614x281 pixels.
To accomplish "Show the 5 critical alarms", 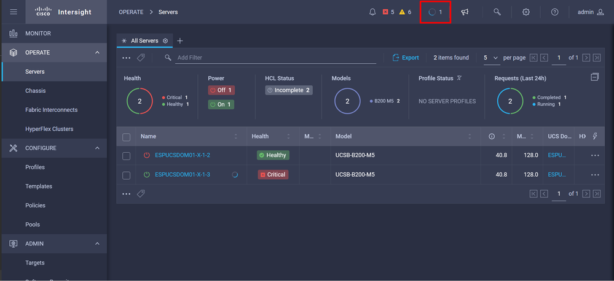I will click(x=388, y=12).
